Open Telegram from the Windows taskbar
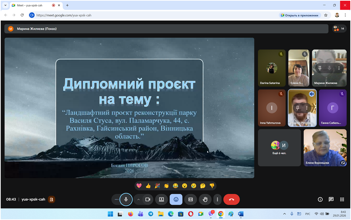The height and width of the screenshot is (220, 351). tap(150, 214)
